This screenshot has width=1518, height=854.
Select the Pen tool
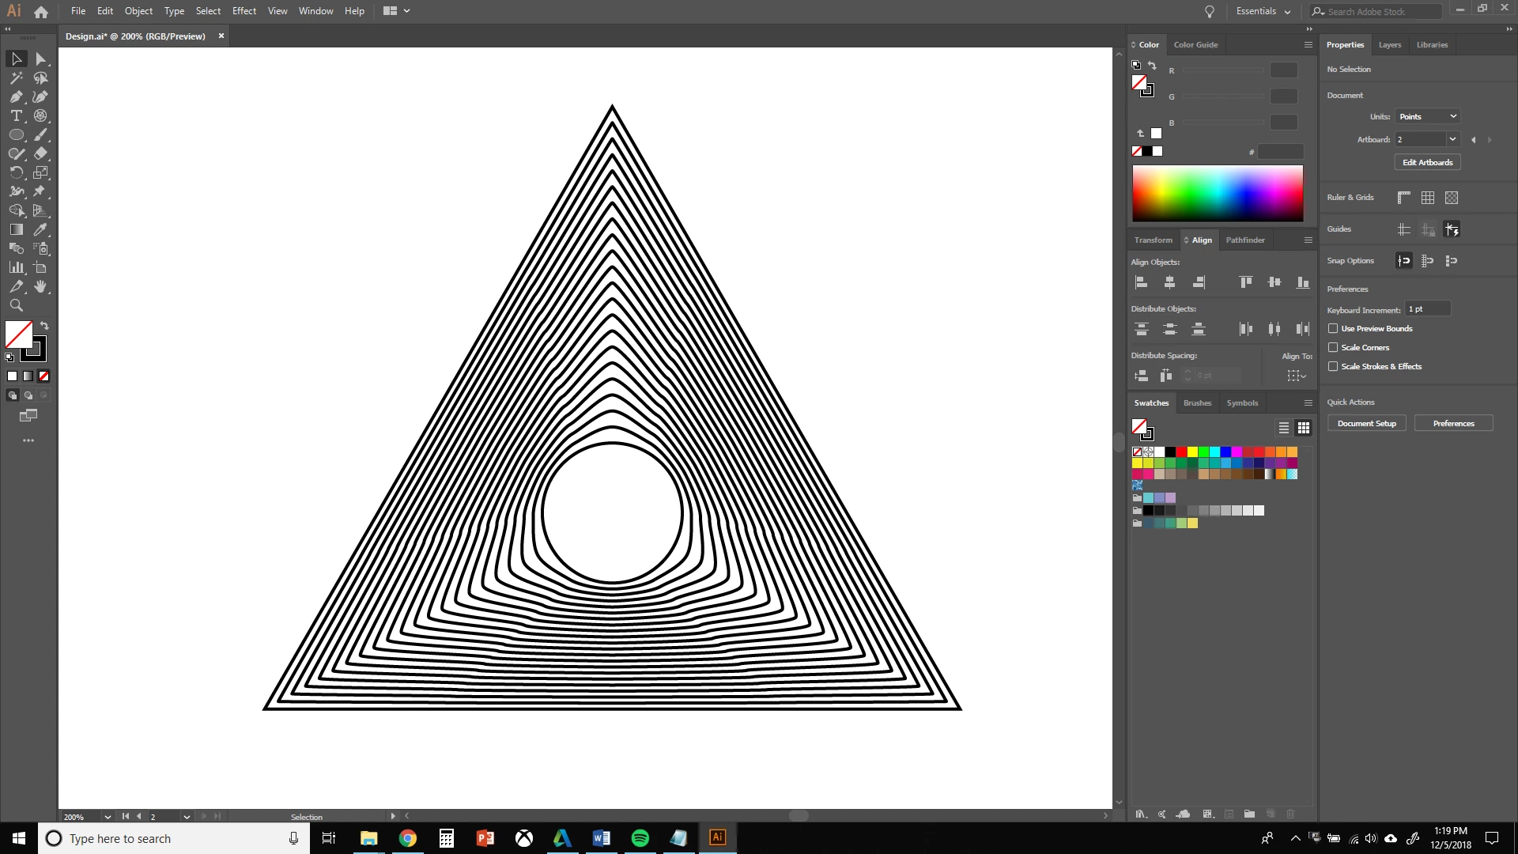16,96
